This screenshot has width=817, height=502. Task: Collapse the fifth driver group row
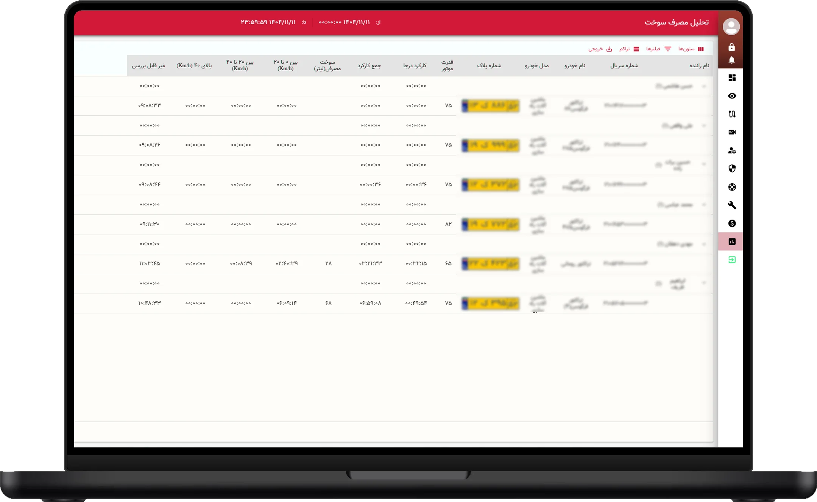click(704, 244)
